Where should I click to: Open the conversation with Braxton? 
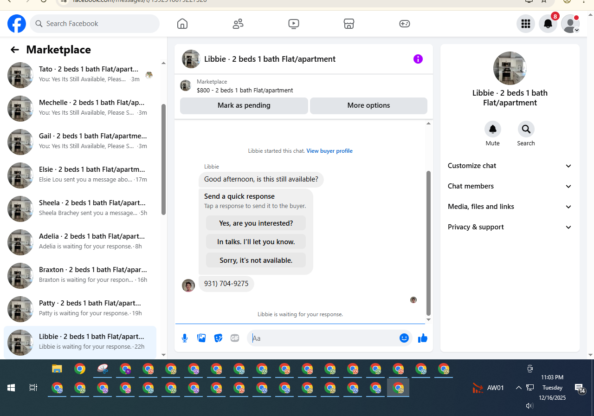(x=80, y=275)
